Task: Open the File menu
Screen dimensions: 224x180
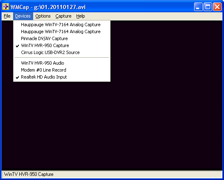Action: pyautogui.click(x=7, y=16)
